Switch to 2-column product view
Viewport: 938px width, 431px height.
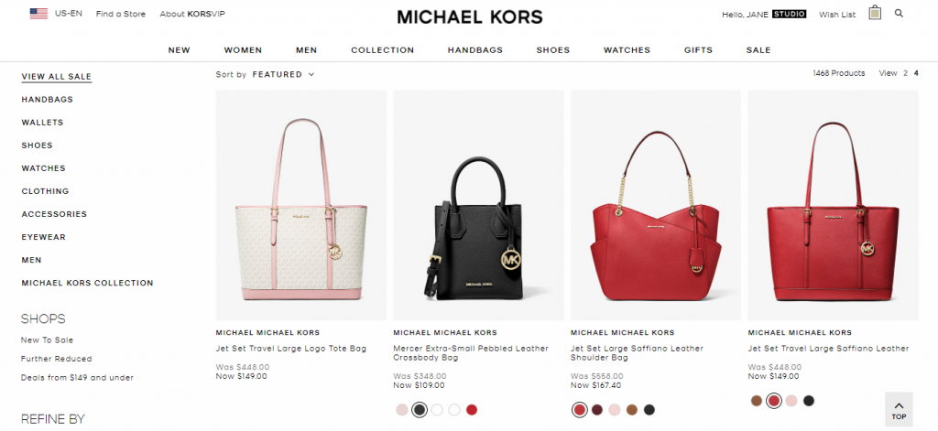pos(905,73)
